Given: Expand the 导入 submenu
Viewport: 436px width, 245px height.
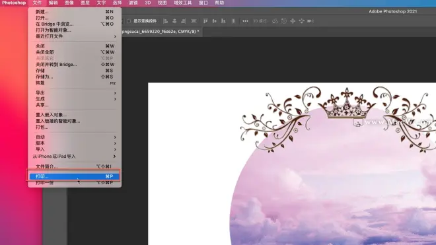Looking at the screenshot, I should point(75,149).
